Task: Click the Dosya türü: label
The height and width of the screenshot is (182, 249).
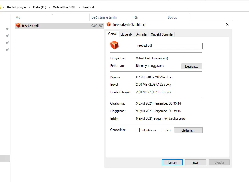Action: click(x=118, y=58)
